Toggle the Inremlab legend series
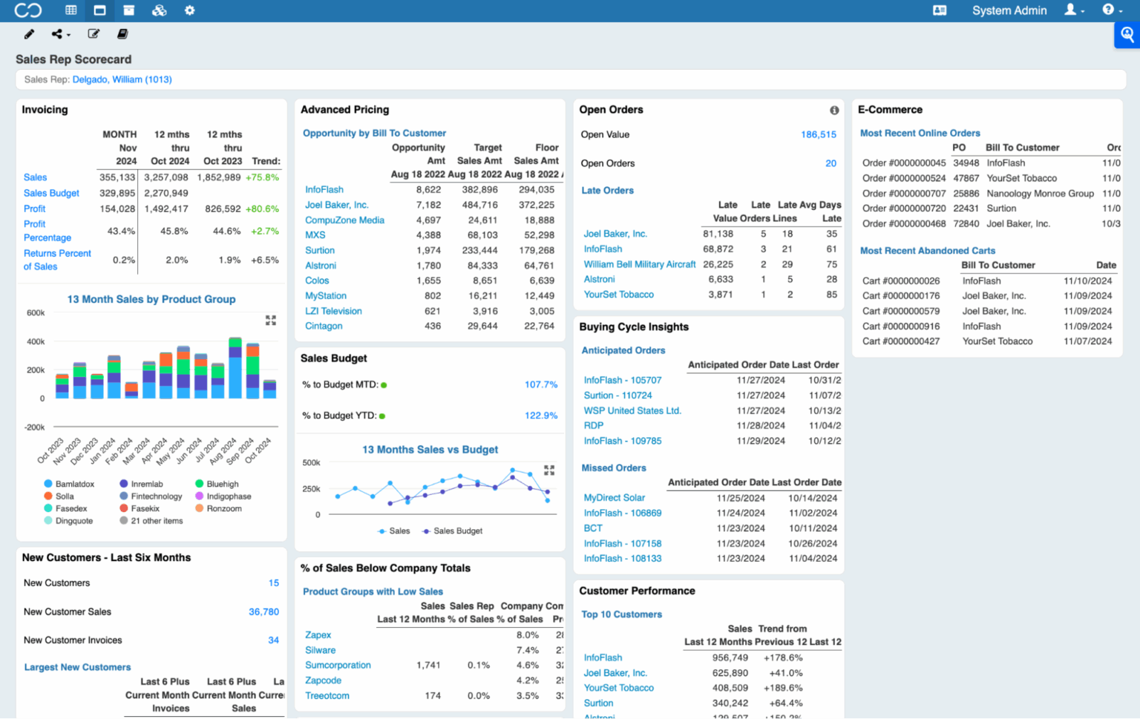 click(x=141, y=484)
